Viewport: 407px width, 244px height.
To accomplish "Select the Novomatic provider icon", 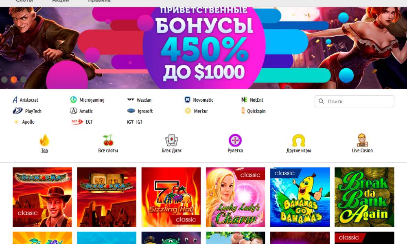I will pyautogui.click(x=187, y=100).
